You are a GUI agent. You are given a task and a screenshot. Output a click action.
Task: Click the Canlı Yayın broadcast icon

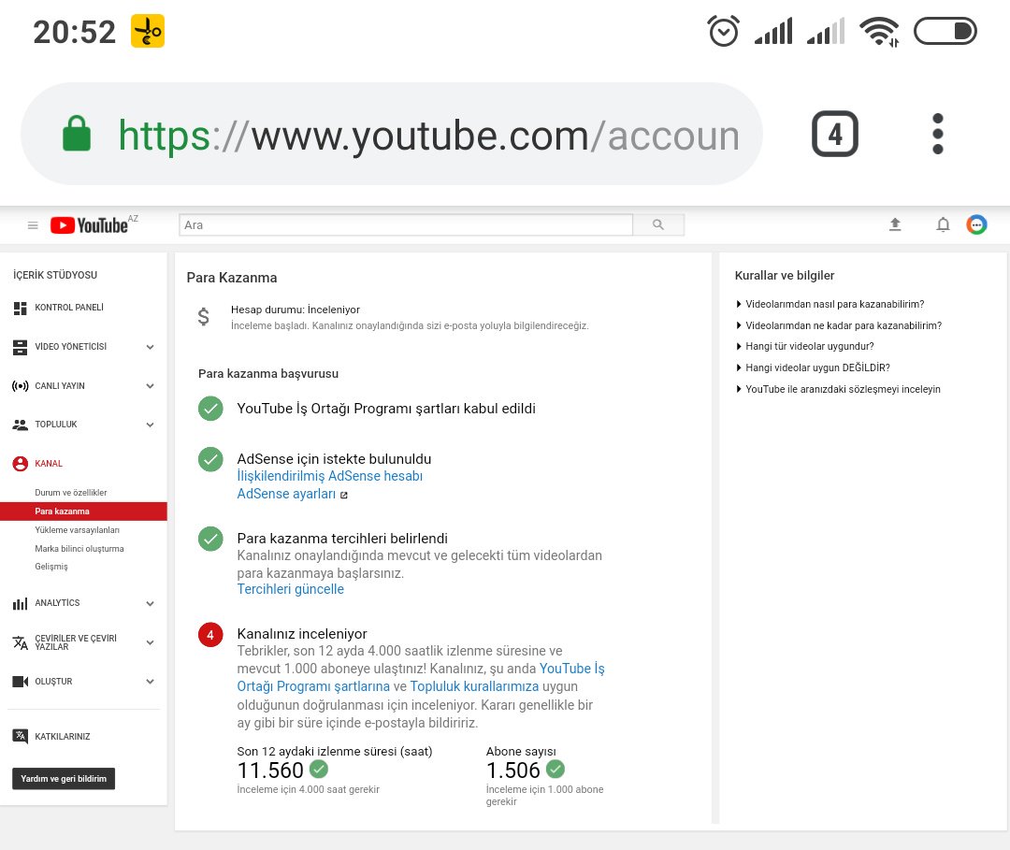click(20, 385)
